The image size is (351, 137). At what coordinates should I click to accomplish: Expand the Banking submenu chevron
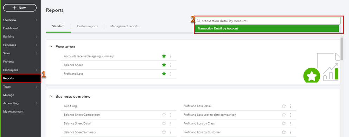37,37
